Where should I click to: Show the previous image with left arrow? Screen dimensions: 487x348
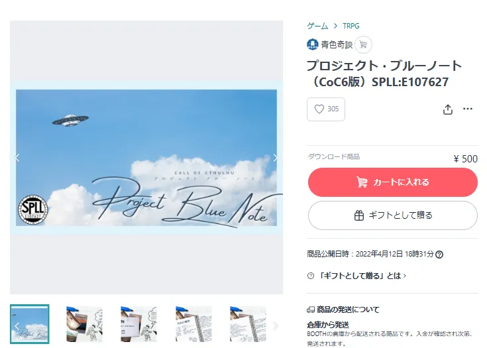tap(17, 158)
